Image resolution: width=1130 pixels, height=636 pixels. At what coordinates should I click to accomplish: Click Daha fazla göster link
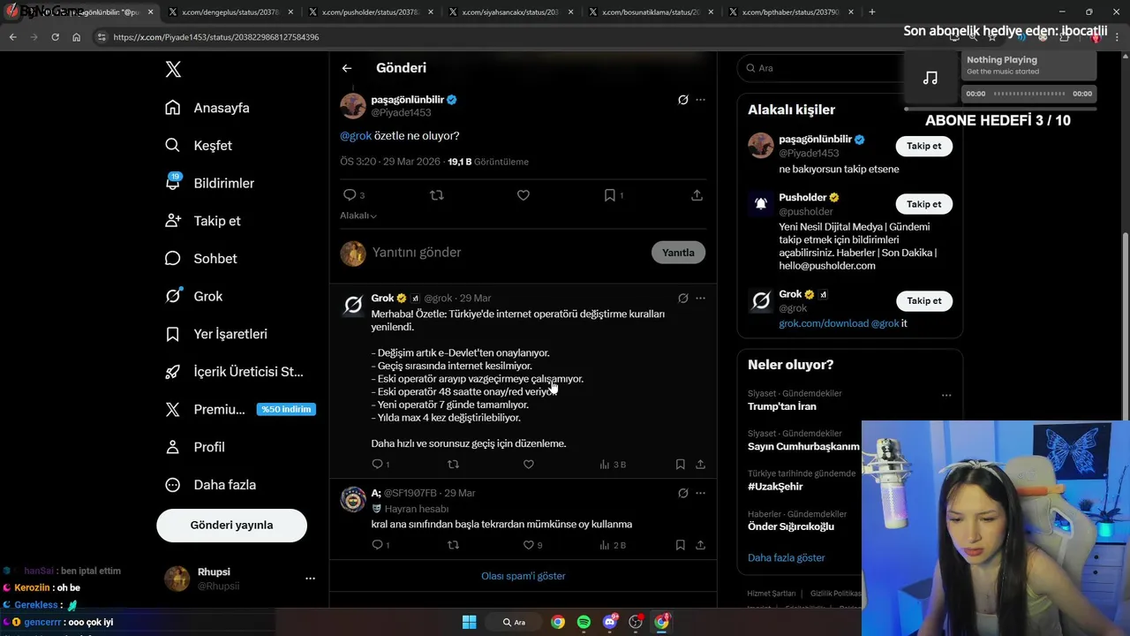tap(786, 558)
